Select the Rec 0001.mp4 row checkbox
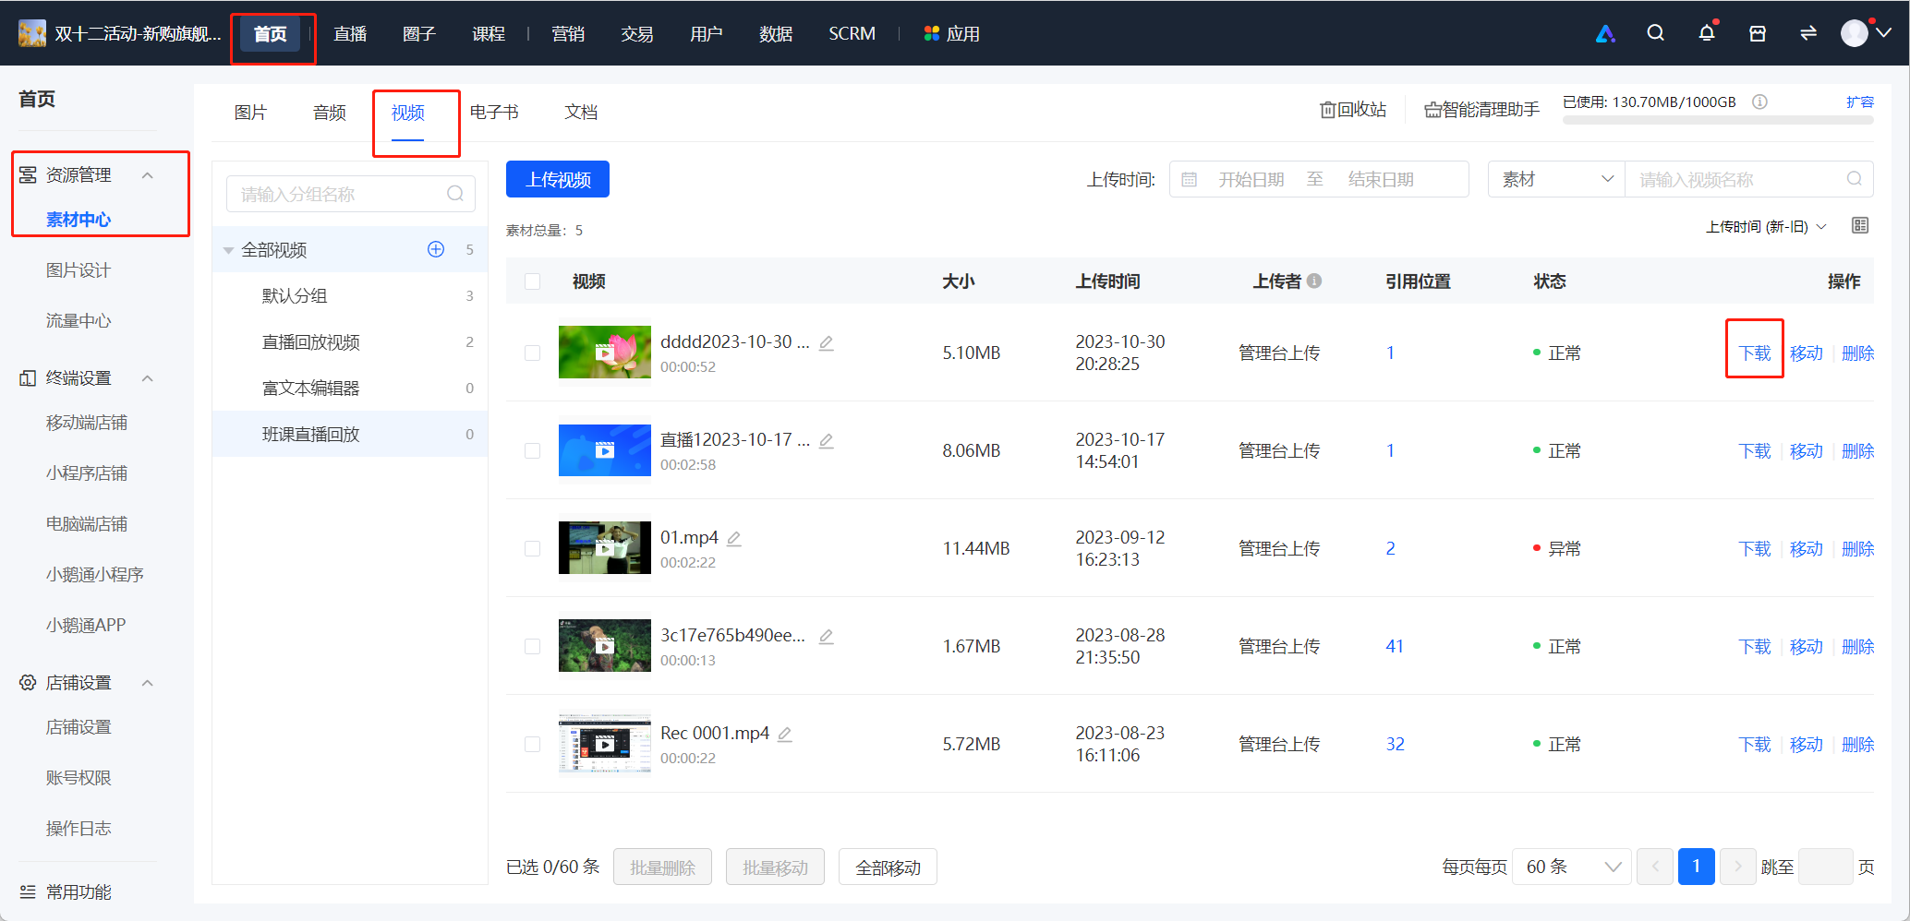Viewport: 1910px width, 921px height. click(x=533, y=744)
